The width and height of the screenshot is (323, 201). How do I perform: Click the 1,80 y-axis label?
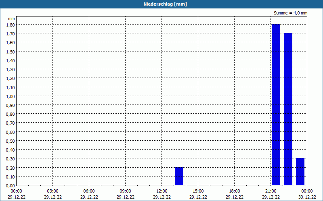pyautogui.click(x=10, y=25)
